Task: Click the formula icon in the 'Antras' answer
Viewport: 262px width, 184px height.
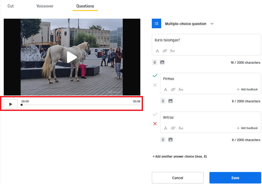Action: [181, 128]
